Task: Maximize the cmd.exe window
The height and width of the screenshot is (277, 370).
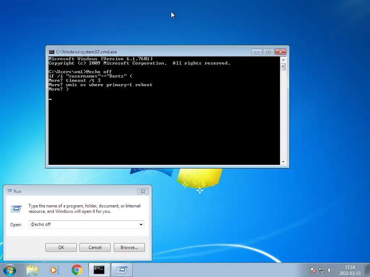Action: (268, 52)
